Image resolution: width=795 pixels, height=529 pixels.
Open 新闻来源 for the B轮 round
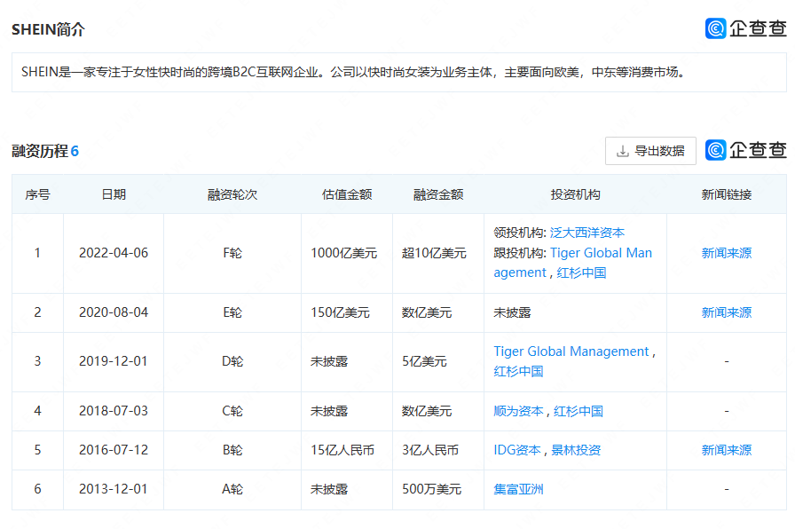[x=726, y=450]
